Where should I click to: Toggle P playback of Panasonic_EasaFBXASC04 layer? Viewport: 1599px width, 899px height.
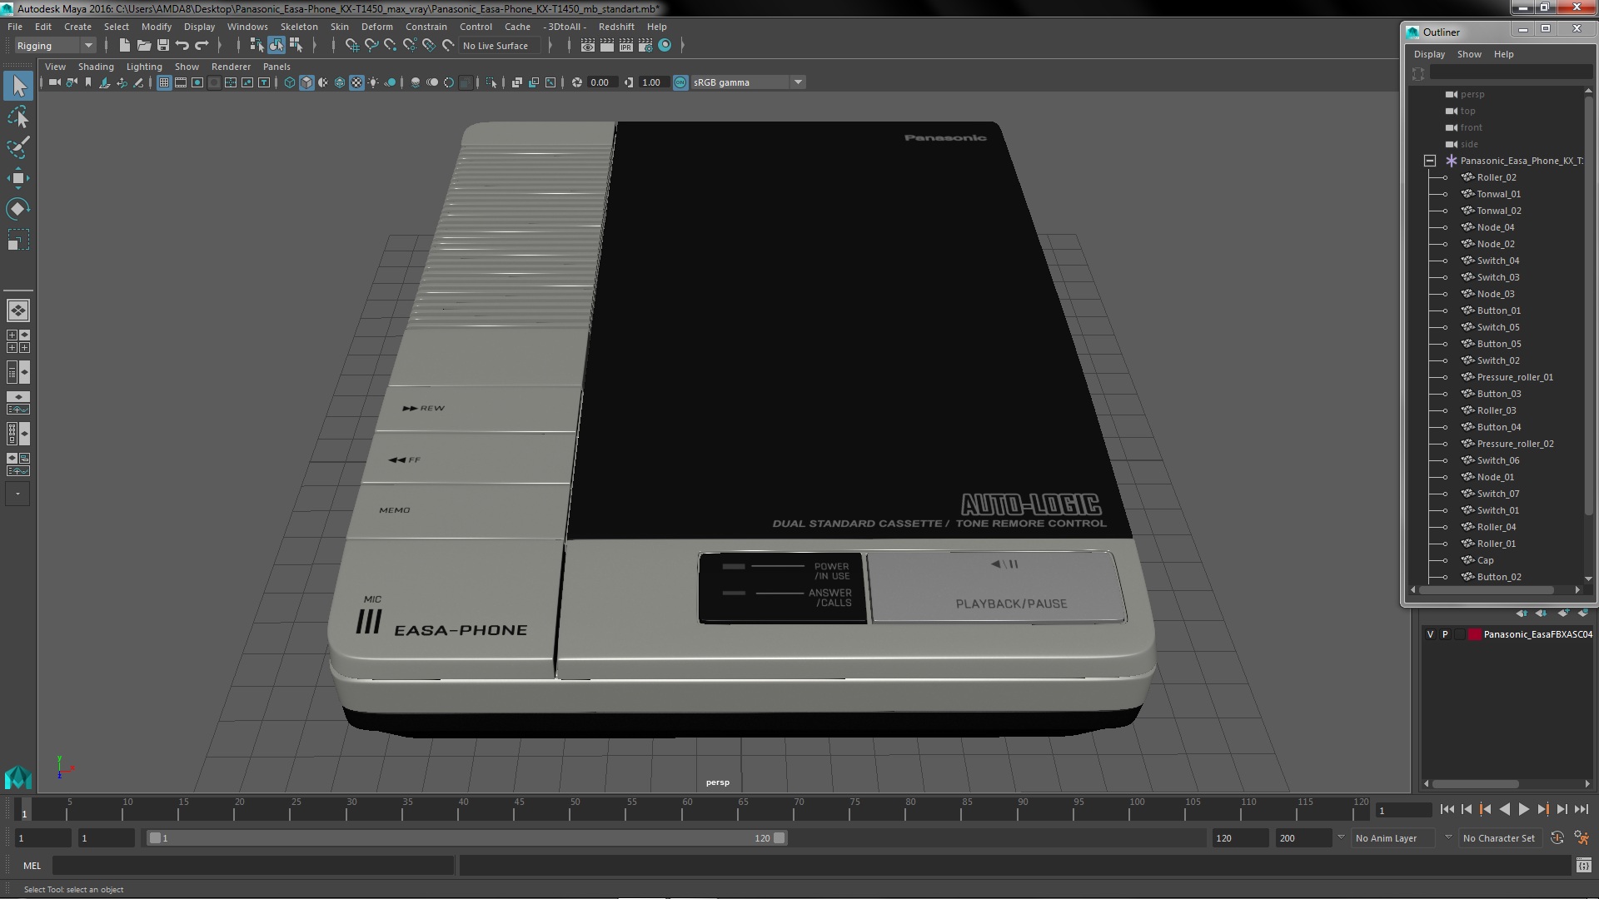click(x=1445, y=634)
